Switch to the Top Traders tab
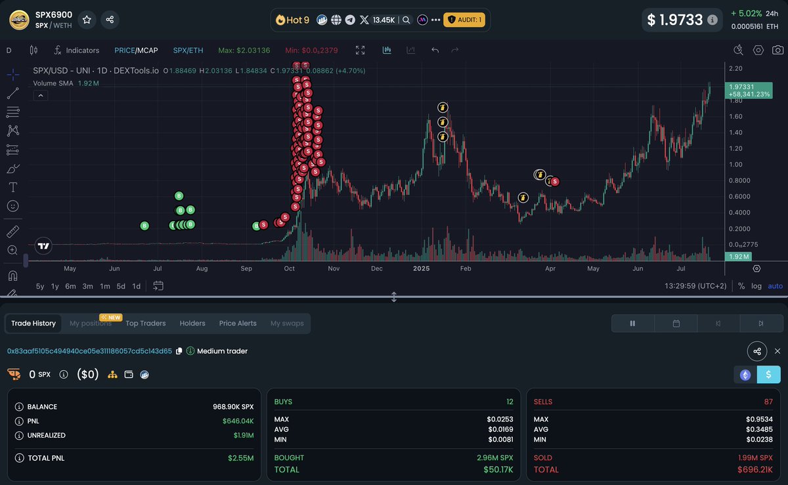Viewport: 788px width, 485px height. (146, 324)
